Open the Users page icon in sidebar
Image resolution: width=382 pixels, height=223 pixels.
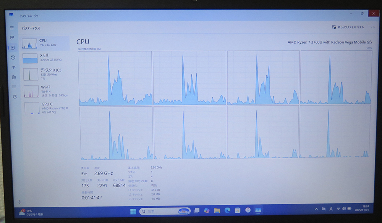click(x=14, y=77)
